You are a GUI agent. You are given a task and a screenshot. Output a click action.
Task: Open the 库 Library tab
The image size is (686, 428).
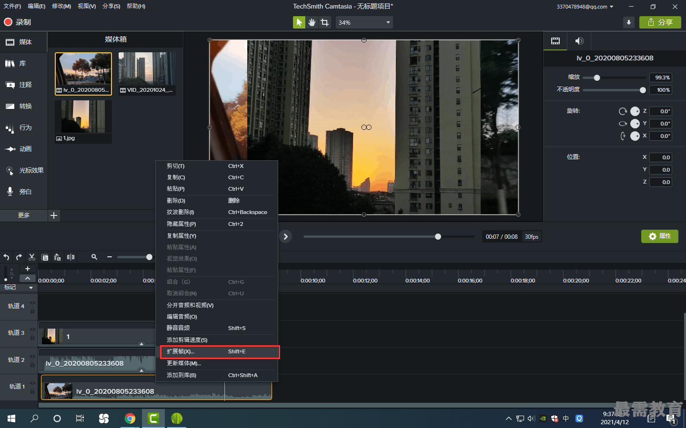23,63
